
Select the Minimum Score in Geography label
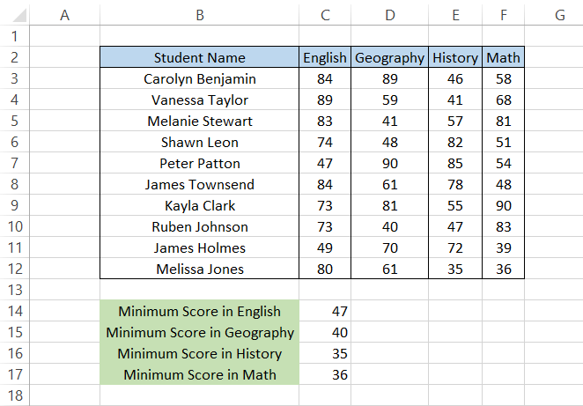(200, 333)
